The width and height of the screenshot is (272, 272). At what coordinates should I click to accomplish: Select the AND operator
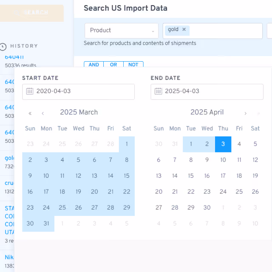click(93, 64)
